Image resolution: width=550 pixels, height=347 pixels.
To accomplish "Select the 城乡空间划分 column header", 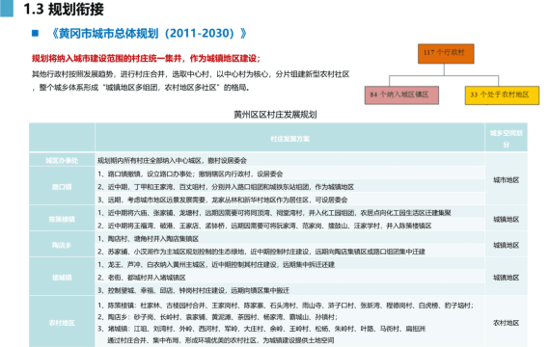I will click(x=507, y=139).
